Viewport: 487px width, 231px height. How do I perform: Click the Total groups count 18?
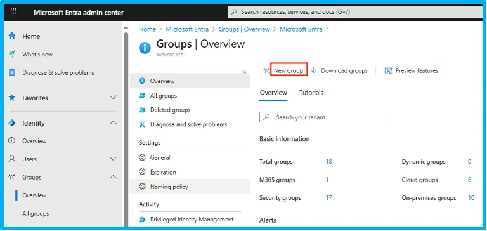point(329,162)
